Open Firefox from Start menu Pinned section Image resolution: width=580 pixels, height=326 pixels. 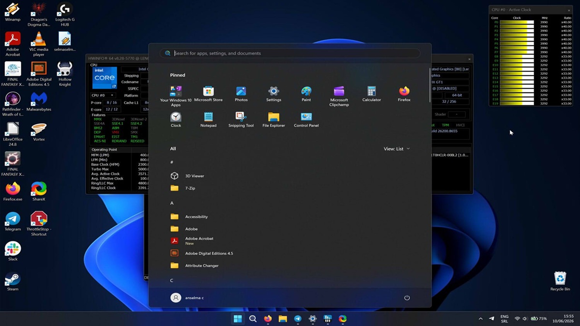point(404,94)
